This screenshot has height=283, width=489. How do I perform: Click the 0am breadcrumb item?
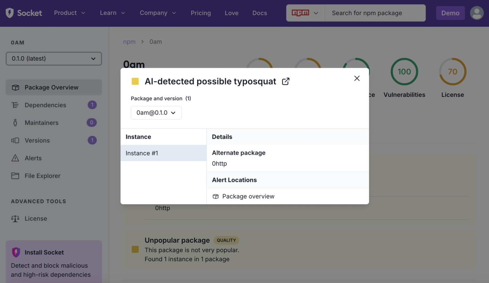click(x=156, y=42)
